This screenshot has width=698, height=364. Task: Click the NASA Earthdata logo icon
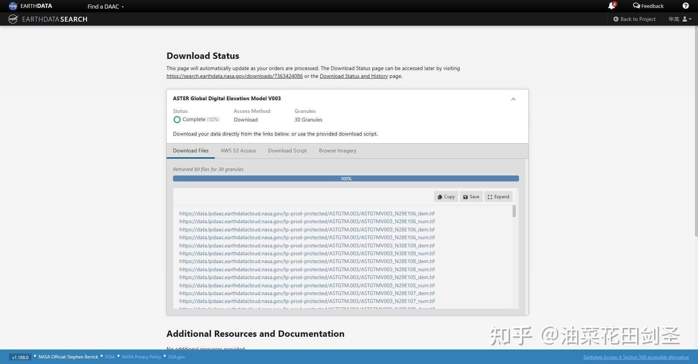(13, 6)
